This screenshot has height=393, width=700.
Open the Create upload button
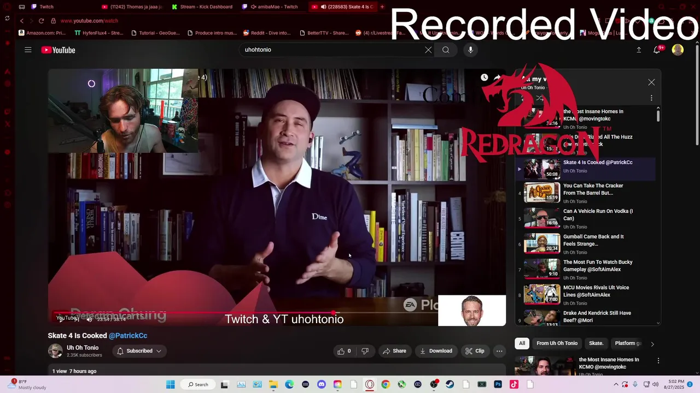[639, 50]
